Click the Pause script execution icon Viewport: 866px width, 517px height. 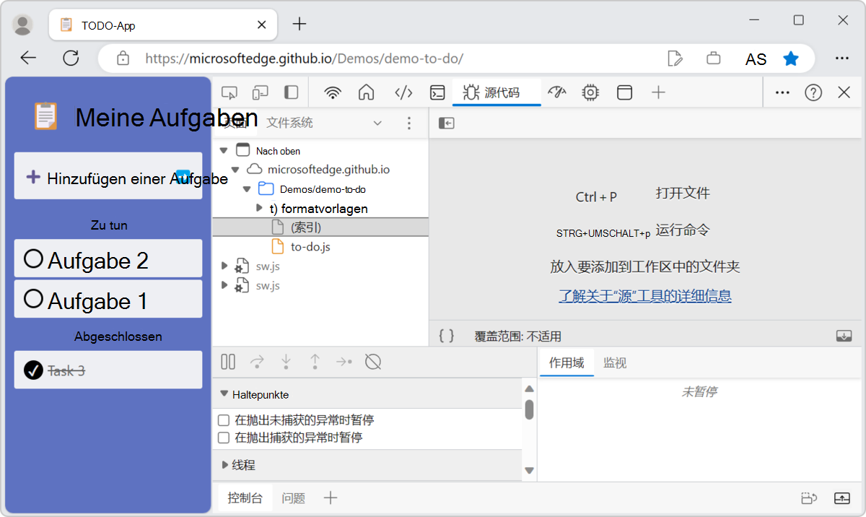click(x=227, y=361)
